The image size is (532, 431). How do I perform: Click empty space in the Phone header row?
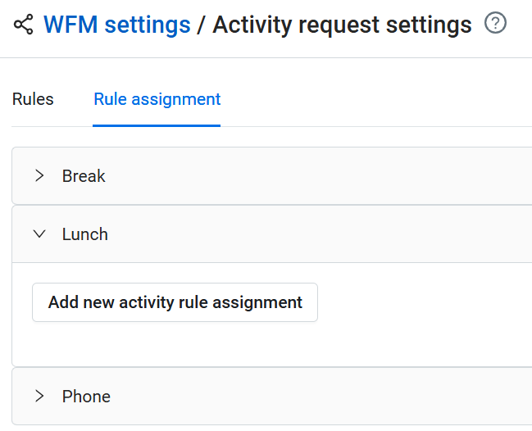click(x=328, y=396)
